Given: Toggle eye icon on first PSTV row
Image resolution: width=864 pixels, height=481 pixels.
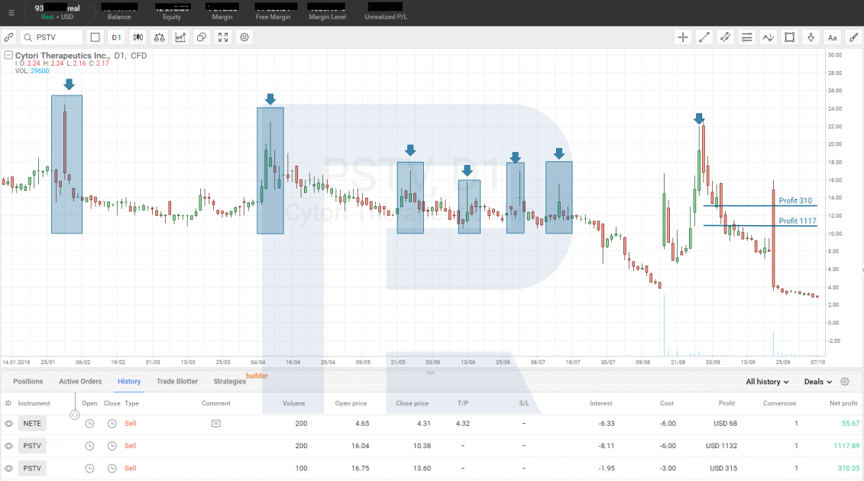Looking at the screenshot, I should pos(9,446).
